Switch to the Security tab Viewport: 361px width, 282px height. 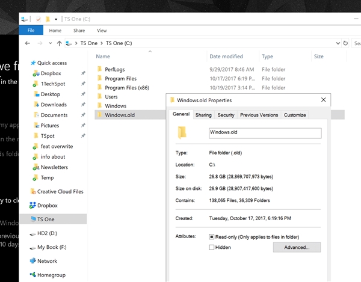coord(226,115)
